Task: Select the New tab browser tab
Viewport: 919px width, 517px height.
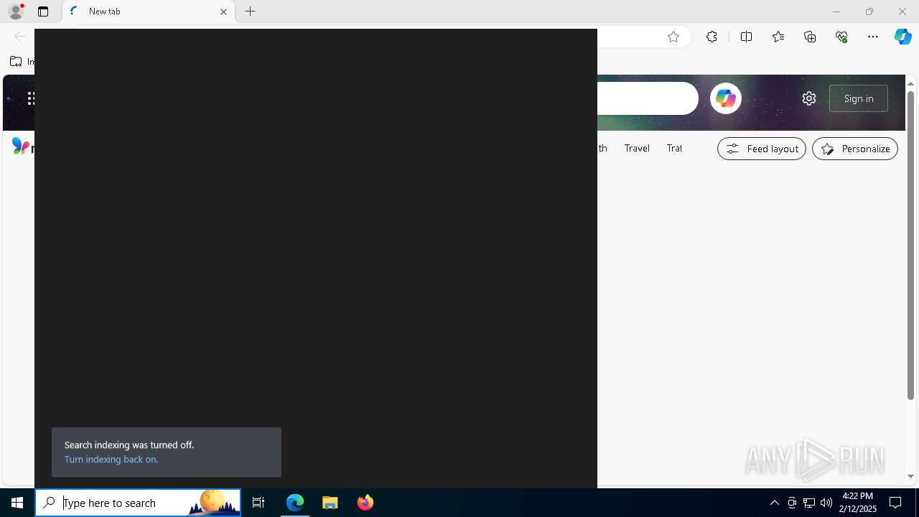Action: pyautogui.click(x=149, y=11)
